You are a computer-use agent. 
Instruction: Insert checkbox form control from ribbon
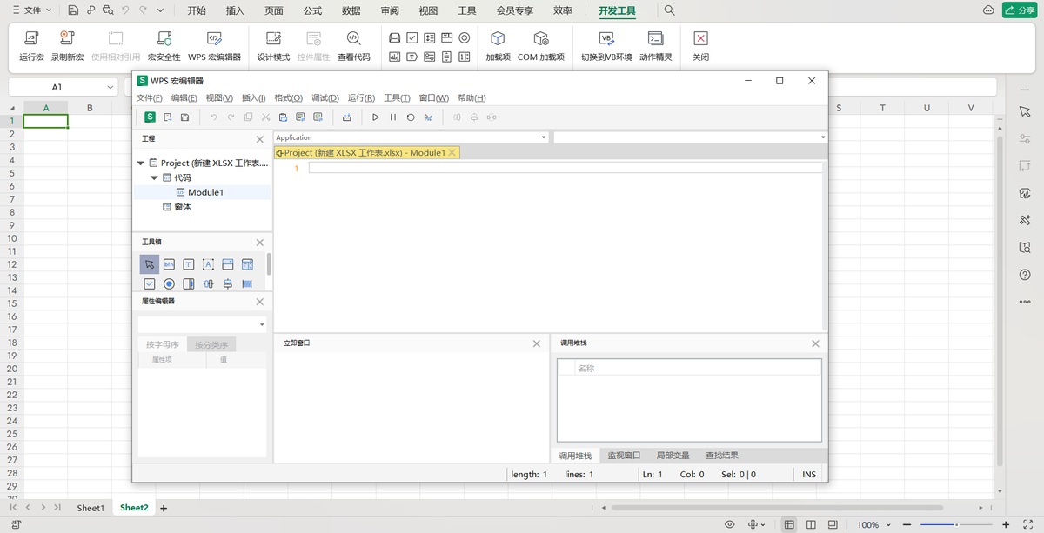pyautogui.click(x=412, y=37)
